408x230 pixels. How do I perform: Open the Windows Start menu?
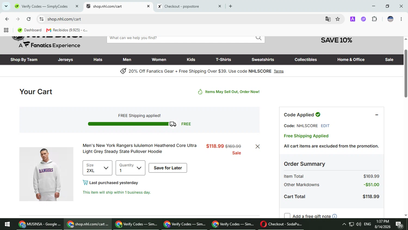tap(7, 224)
